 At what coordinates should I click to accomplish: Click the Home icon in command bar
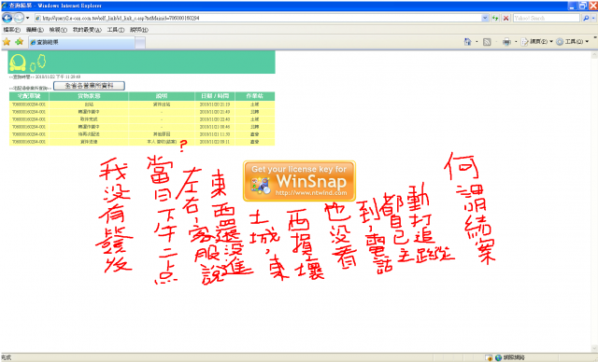pyautogui.click(x=467, y=41)
